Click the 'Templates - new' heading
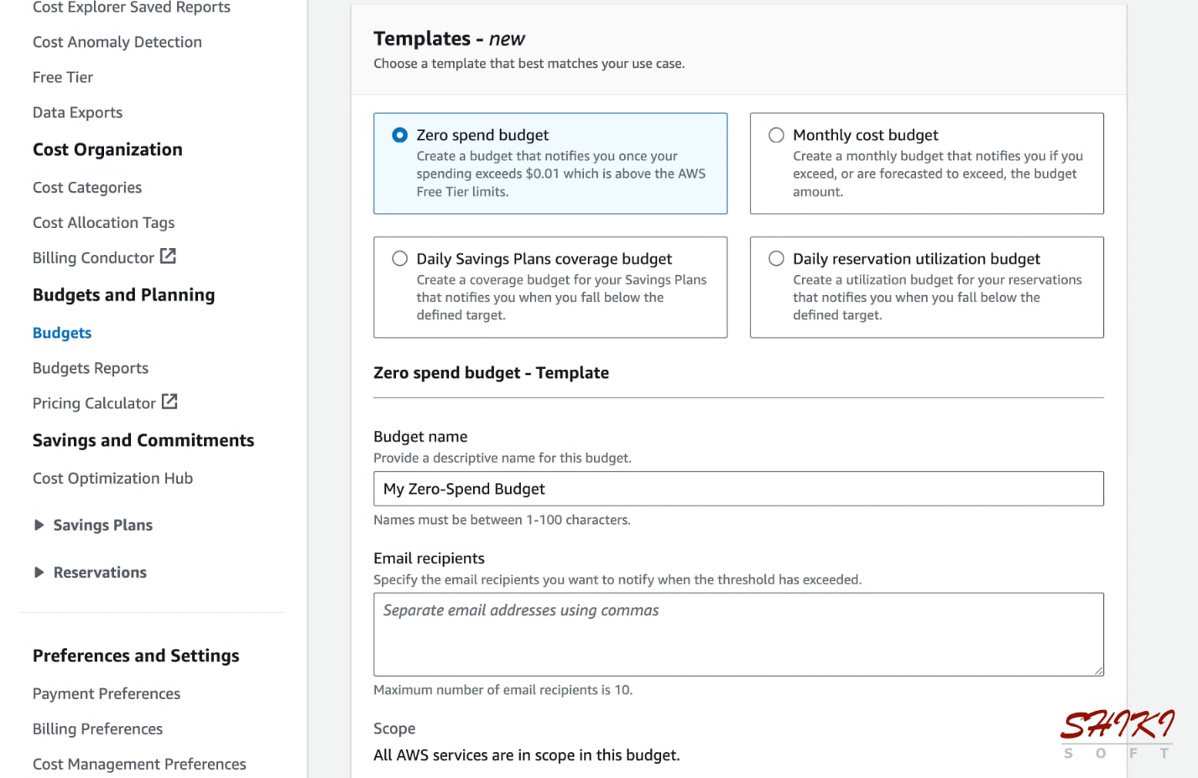 coord(449,39)
